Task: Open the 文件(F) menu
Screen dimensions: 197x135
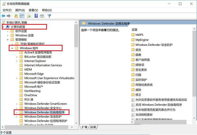Action: tap(7, 10)
